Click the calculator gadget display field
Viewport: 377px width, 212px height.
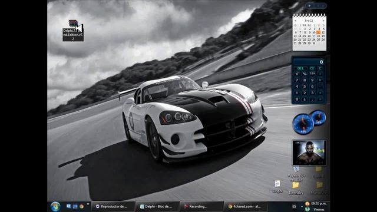[x=309, y=62]
